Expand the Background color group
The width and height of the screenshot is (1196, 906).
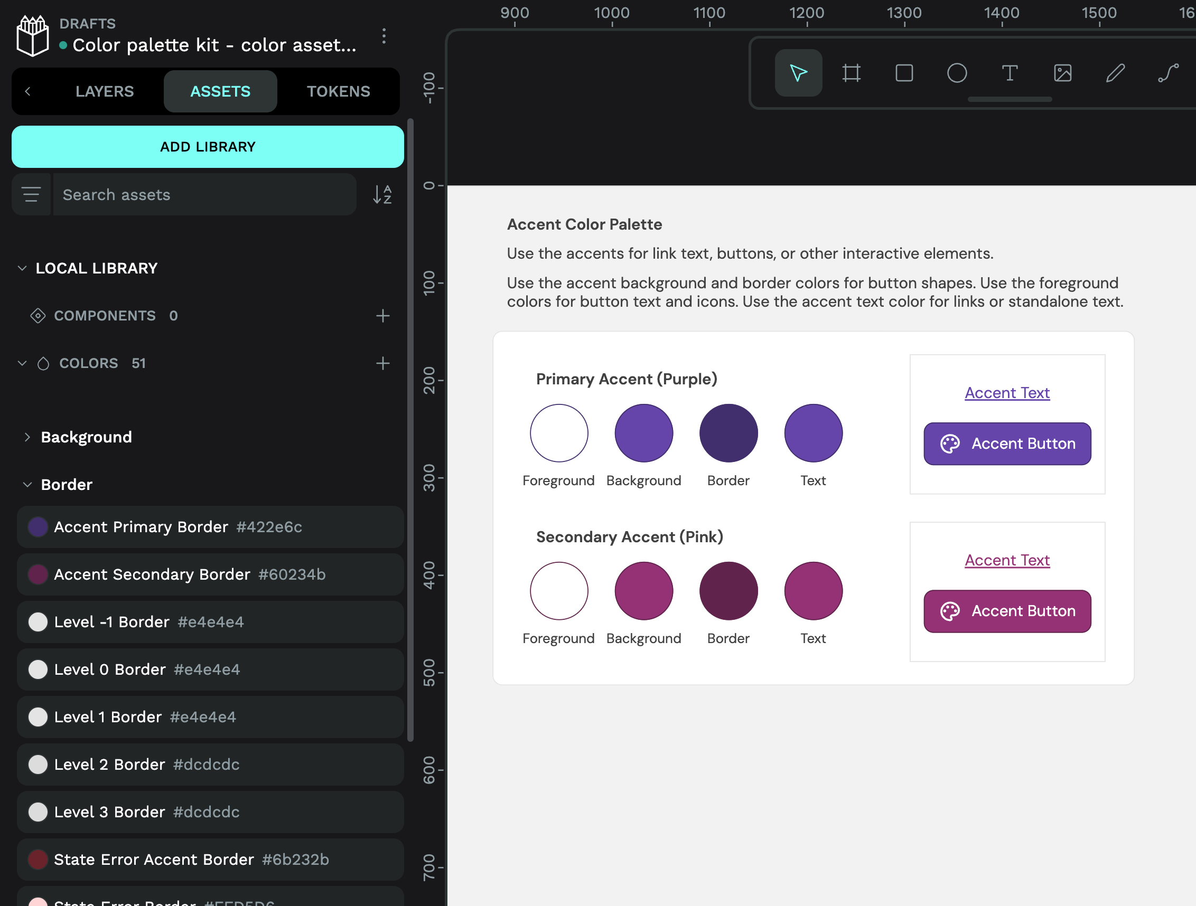click(27, 437)
